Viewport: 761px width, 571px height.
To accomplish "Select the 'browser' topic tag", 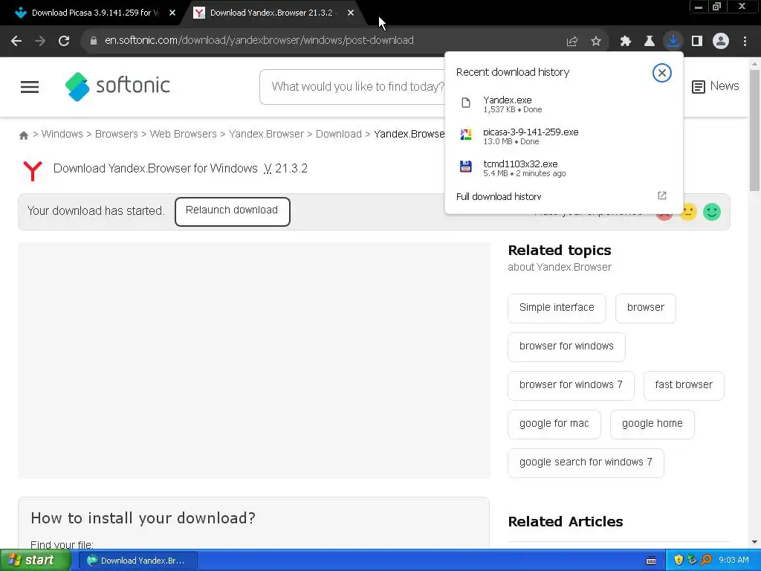I will point(646,308).
